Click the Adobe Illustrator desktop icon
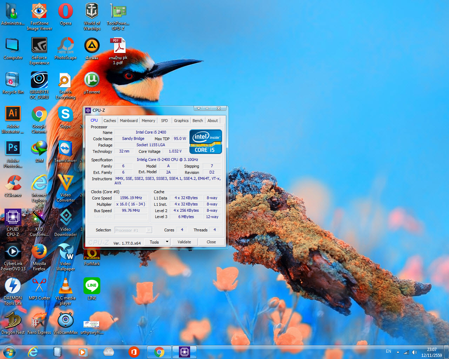The width and height of the screenshot is (449, 359). tap(13, 120)
